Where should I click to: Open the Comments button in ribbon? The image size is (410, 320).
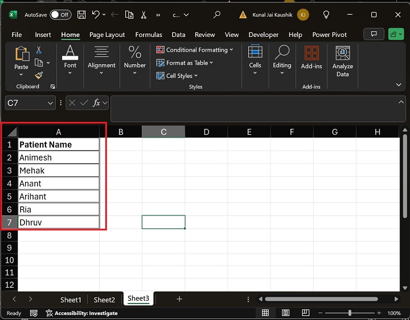point(374,35)
